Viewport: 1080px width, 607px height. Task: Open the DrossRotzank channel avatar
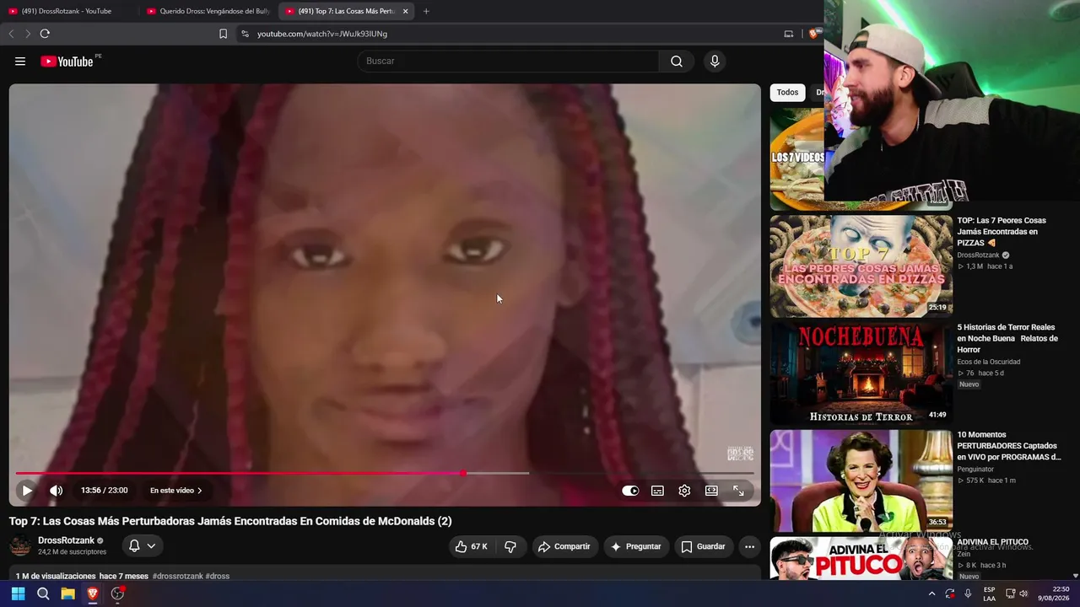coord(20,546)
